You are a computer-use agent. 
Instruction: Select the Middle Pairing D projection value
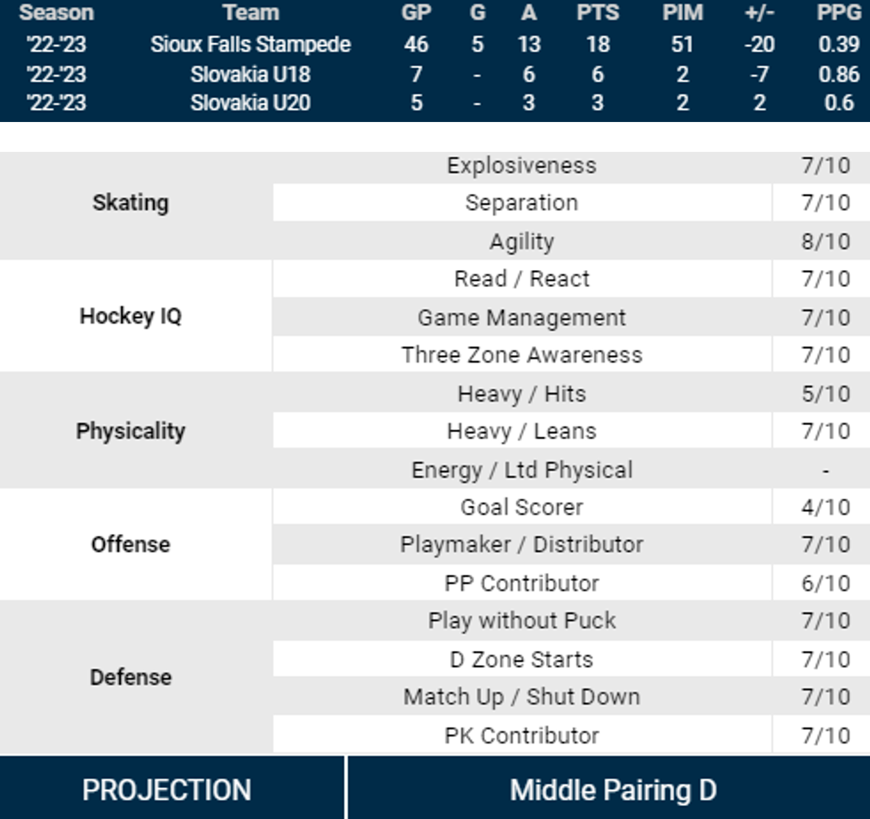click(613, 790)
